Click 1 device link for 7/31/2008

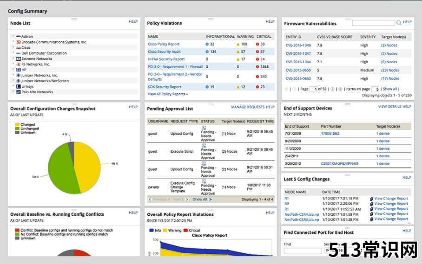tap(382, 134)
